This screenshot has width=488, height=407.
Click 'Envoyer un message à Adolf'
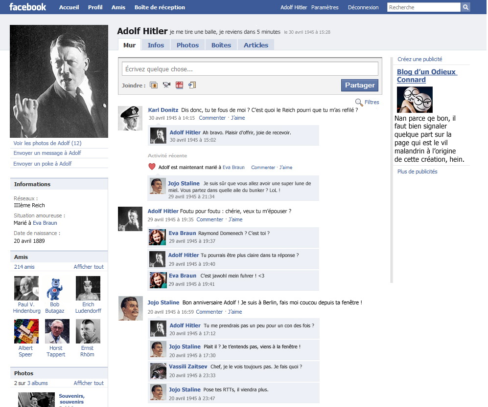(x=47, y=153)
